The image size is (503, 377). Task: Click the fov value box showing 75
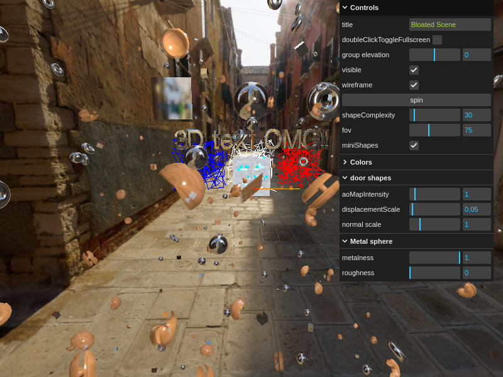(x=476, y=130)
